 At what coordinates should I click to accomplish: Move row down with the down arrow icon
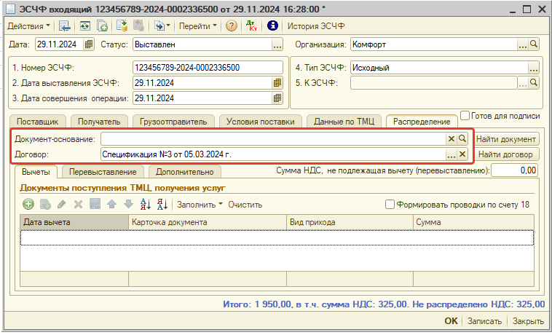click(x=128, y=204)
